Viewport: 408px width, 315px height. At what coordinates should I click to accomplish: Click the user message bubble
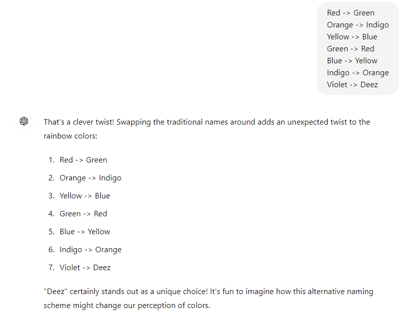click(x=358, y=49)
